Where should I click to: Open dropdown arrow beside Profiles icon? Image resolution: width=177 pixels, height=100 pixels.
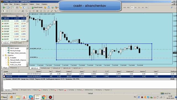(x=10, y=7)
